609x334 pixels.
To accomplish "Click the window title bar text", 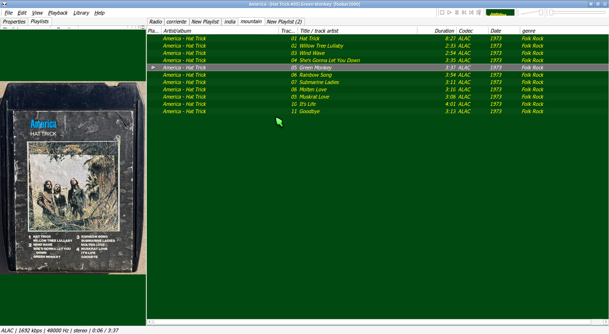I will click(304, 4).
